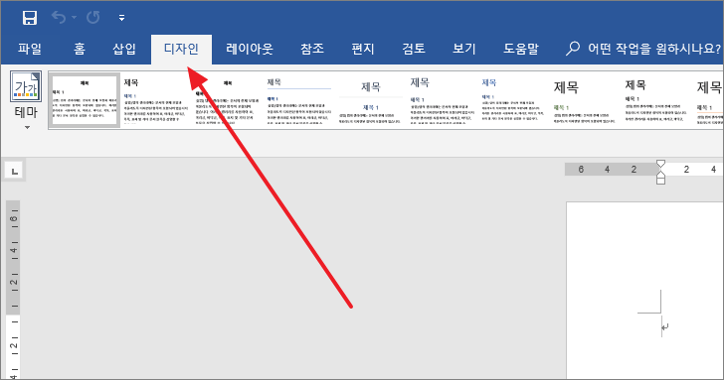Click the 어떤 작업을 원하시나요 search box

pyautogui.click(x=643, y=49)
